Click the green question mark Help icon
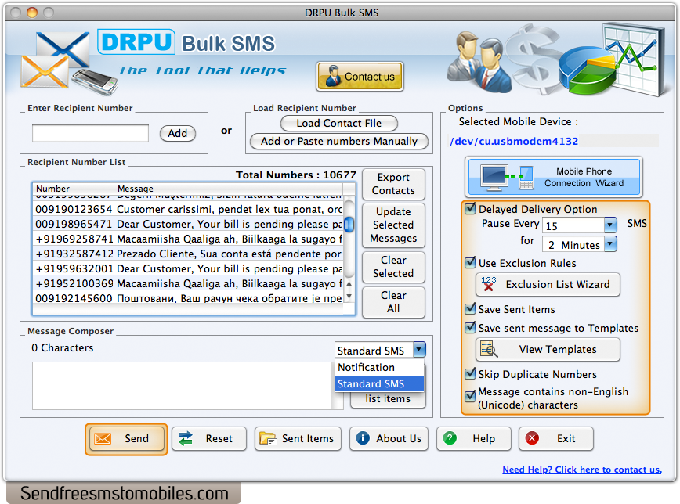 click(x=450, y=438)
